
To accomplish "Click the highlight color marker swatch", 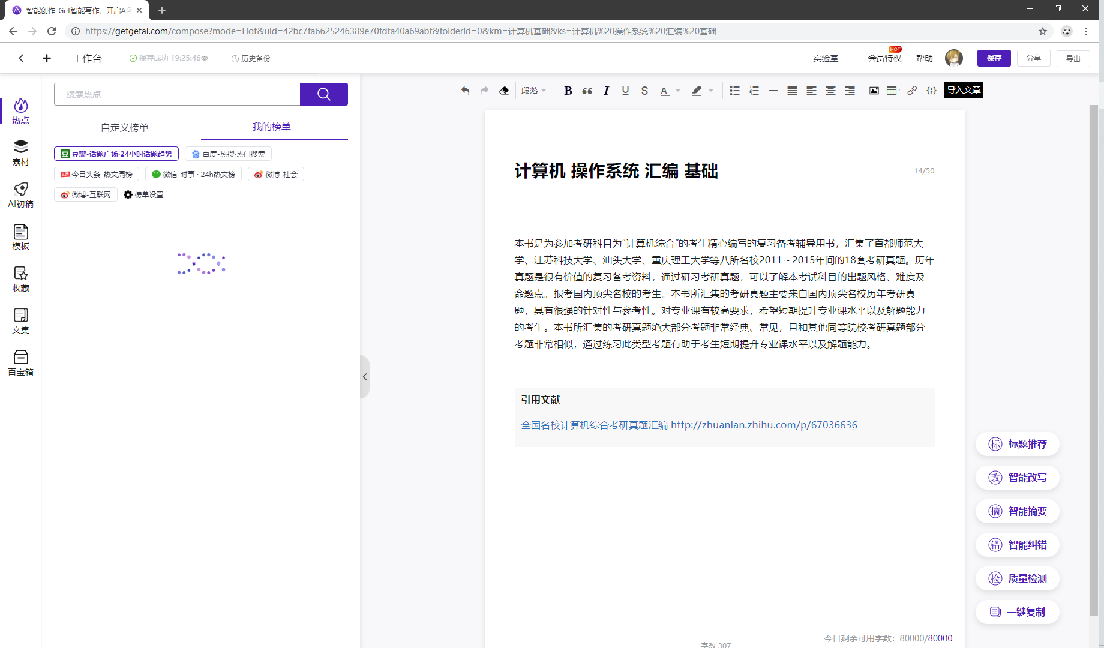I will pyautogui.click(x=697, y=91).
